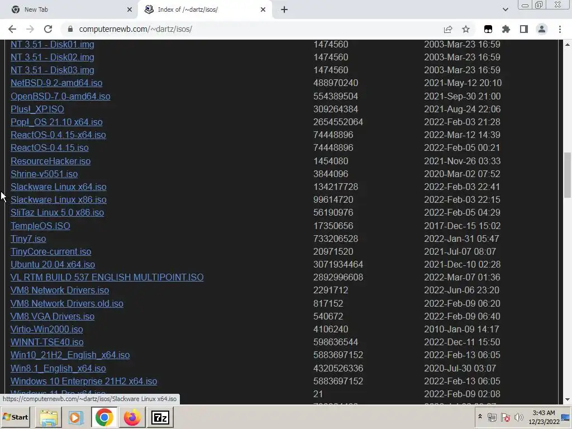Viewport: 572px width, 429px height.
Task: Open the Extensions puzzle menu
Action: pos(506,29)
